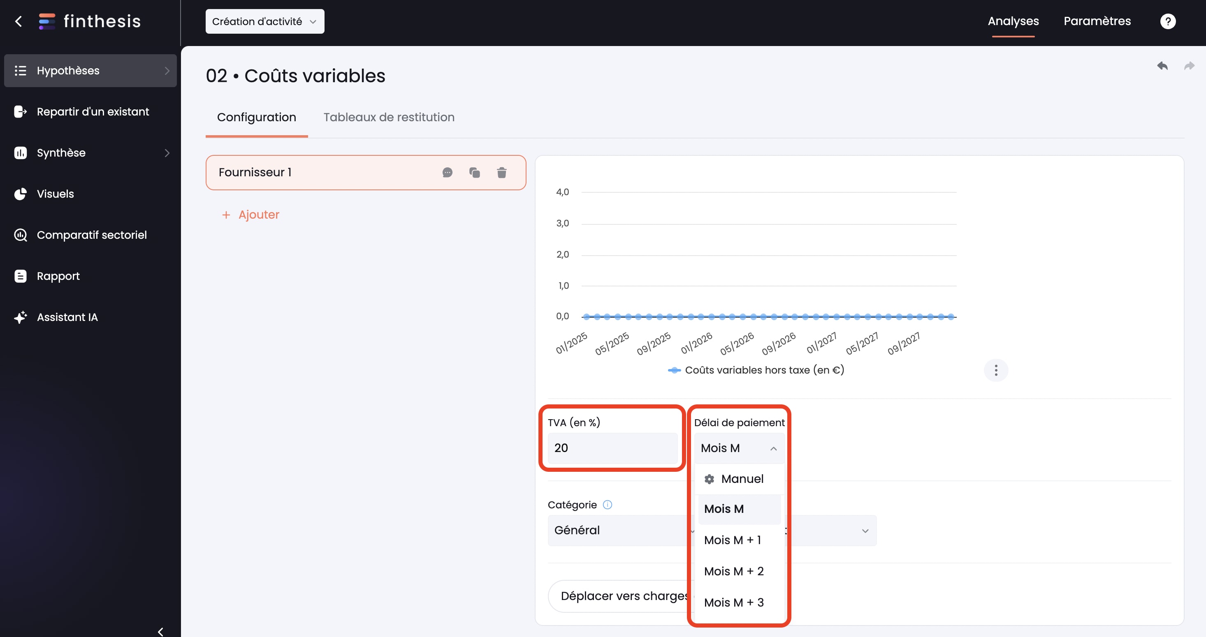The width and height of the screenshot is (1206, 637).
Task: Open the Paramètres tab
Action: pyautogui.click(x=1097, y=21)
